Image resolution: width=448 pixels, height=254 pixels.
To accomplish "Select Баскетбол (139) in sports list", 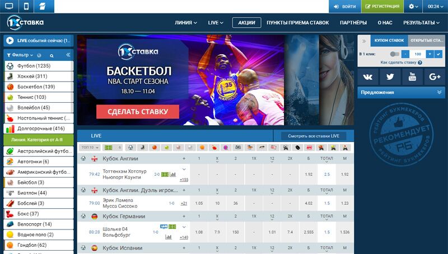I will [39, 87].
